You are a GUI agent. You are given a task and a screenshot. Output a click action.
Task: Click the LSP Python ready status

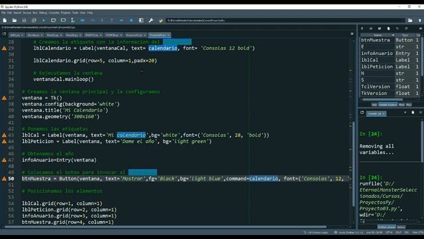[316, 232]
